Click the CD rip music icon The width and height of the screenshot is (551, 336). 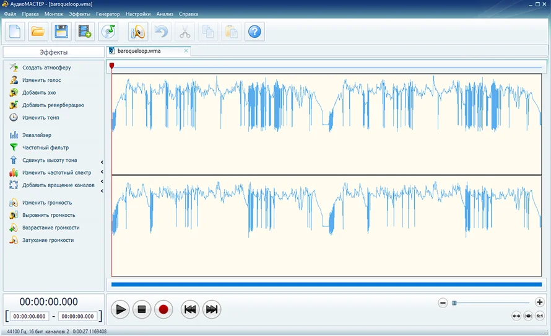(x=108, y=32)
